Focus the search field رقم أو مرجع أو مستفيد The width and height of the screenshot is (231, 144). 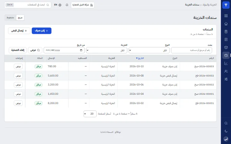(x=192, y=50)
